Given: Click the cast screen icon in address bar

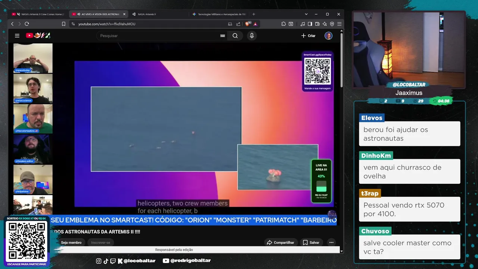Looking at the screenshot, I should coord(230,24).
